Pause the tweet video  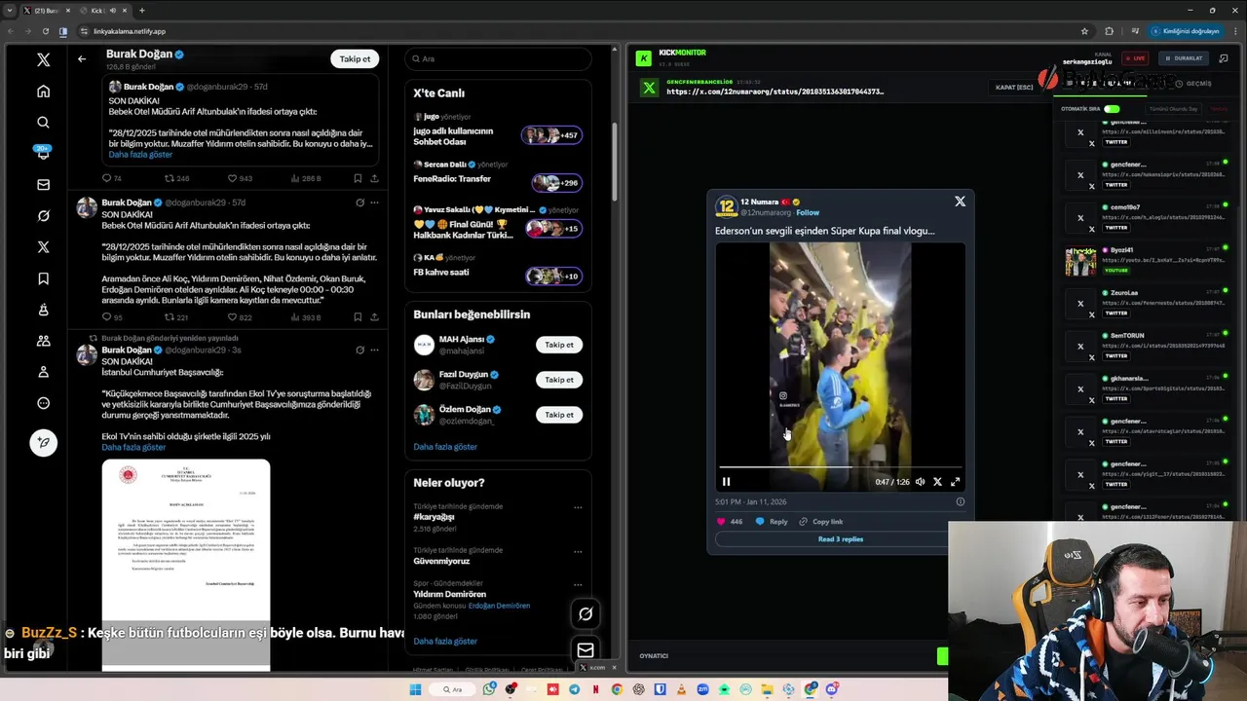pos(726,482)
